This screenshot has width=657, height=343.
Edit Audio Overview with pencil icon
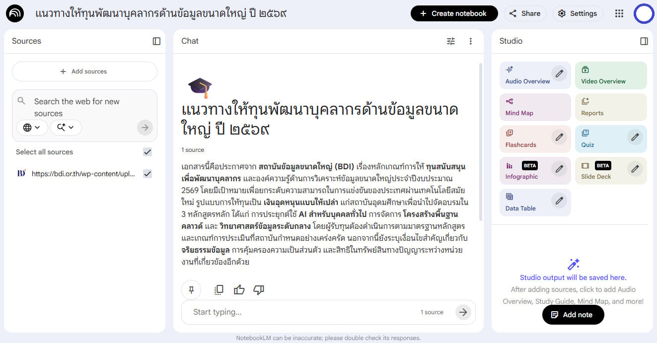coord(559,73)
